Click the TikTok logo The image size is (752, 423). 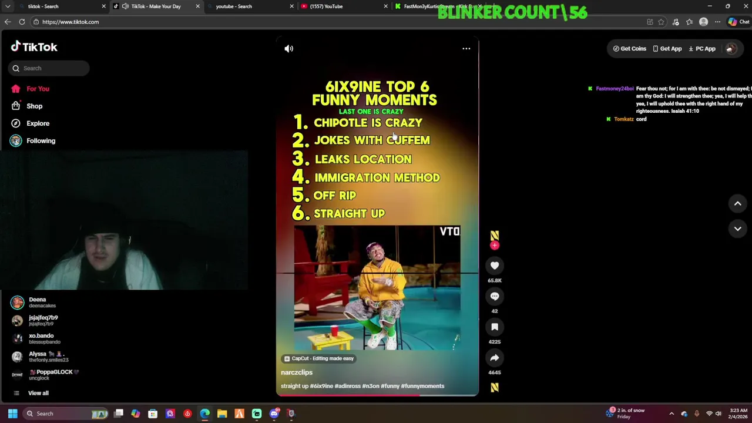point(34,47)
